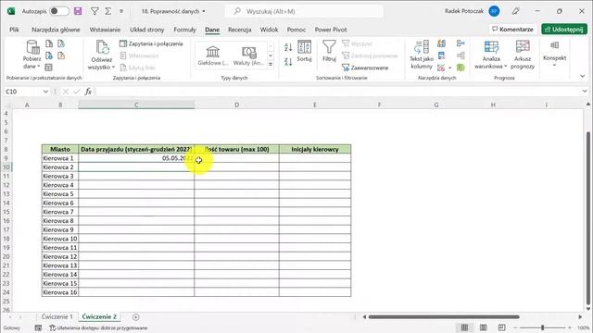This screenshot has width=593, height=333.
Task: Switch to Page Break Preview icon
Action: 501,327
